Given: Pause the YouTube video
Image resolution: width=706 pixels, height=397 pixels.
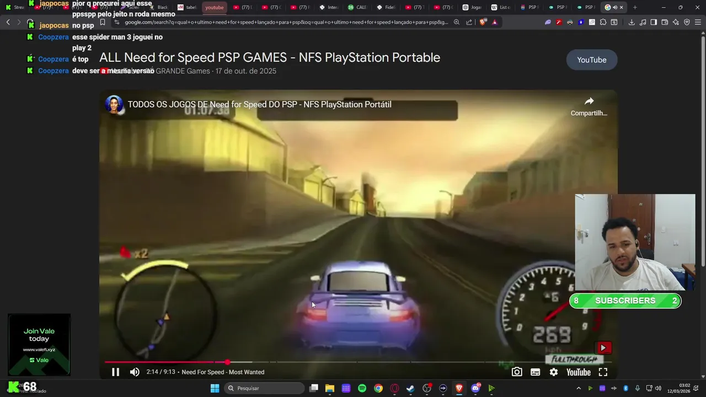Looking at the screenshot, I should click(x=115, y=372).
